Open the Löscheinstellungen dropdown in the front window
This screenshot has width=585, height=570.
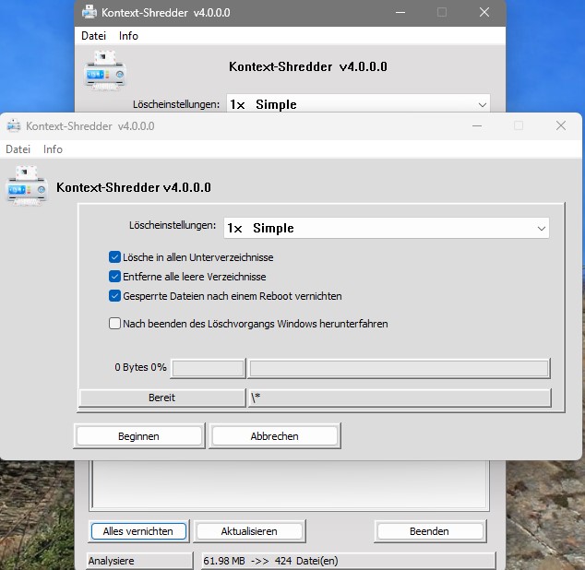tap(386, 228)
